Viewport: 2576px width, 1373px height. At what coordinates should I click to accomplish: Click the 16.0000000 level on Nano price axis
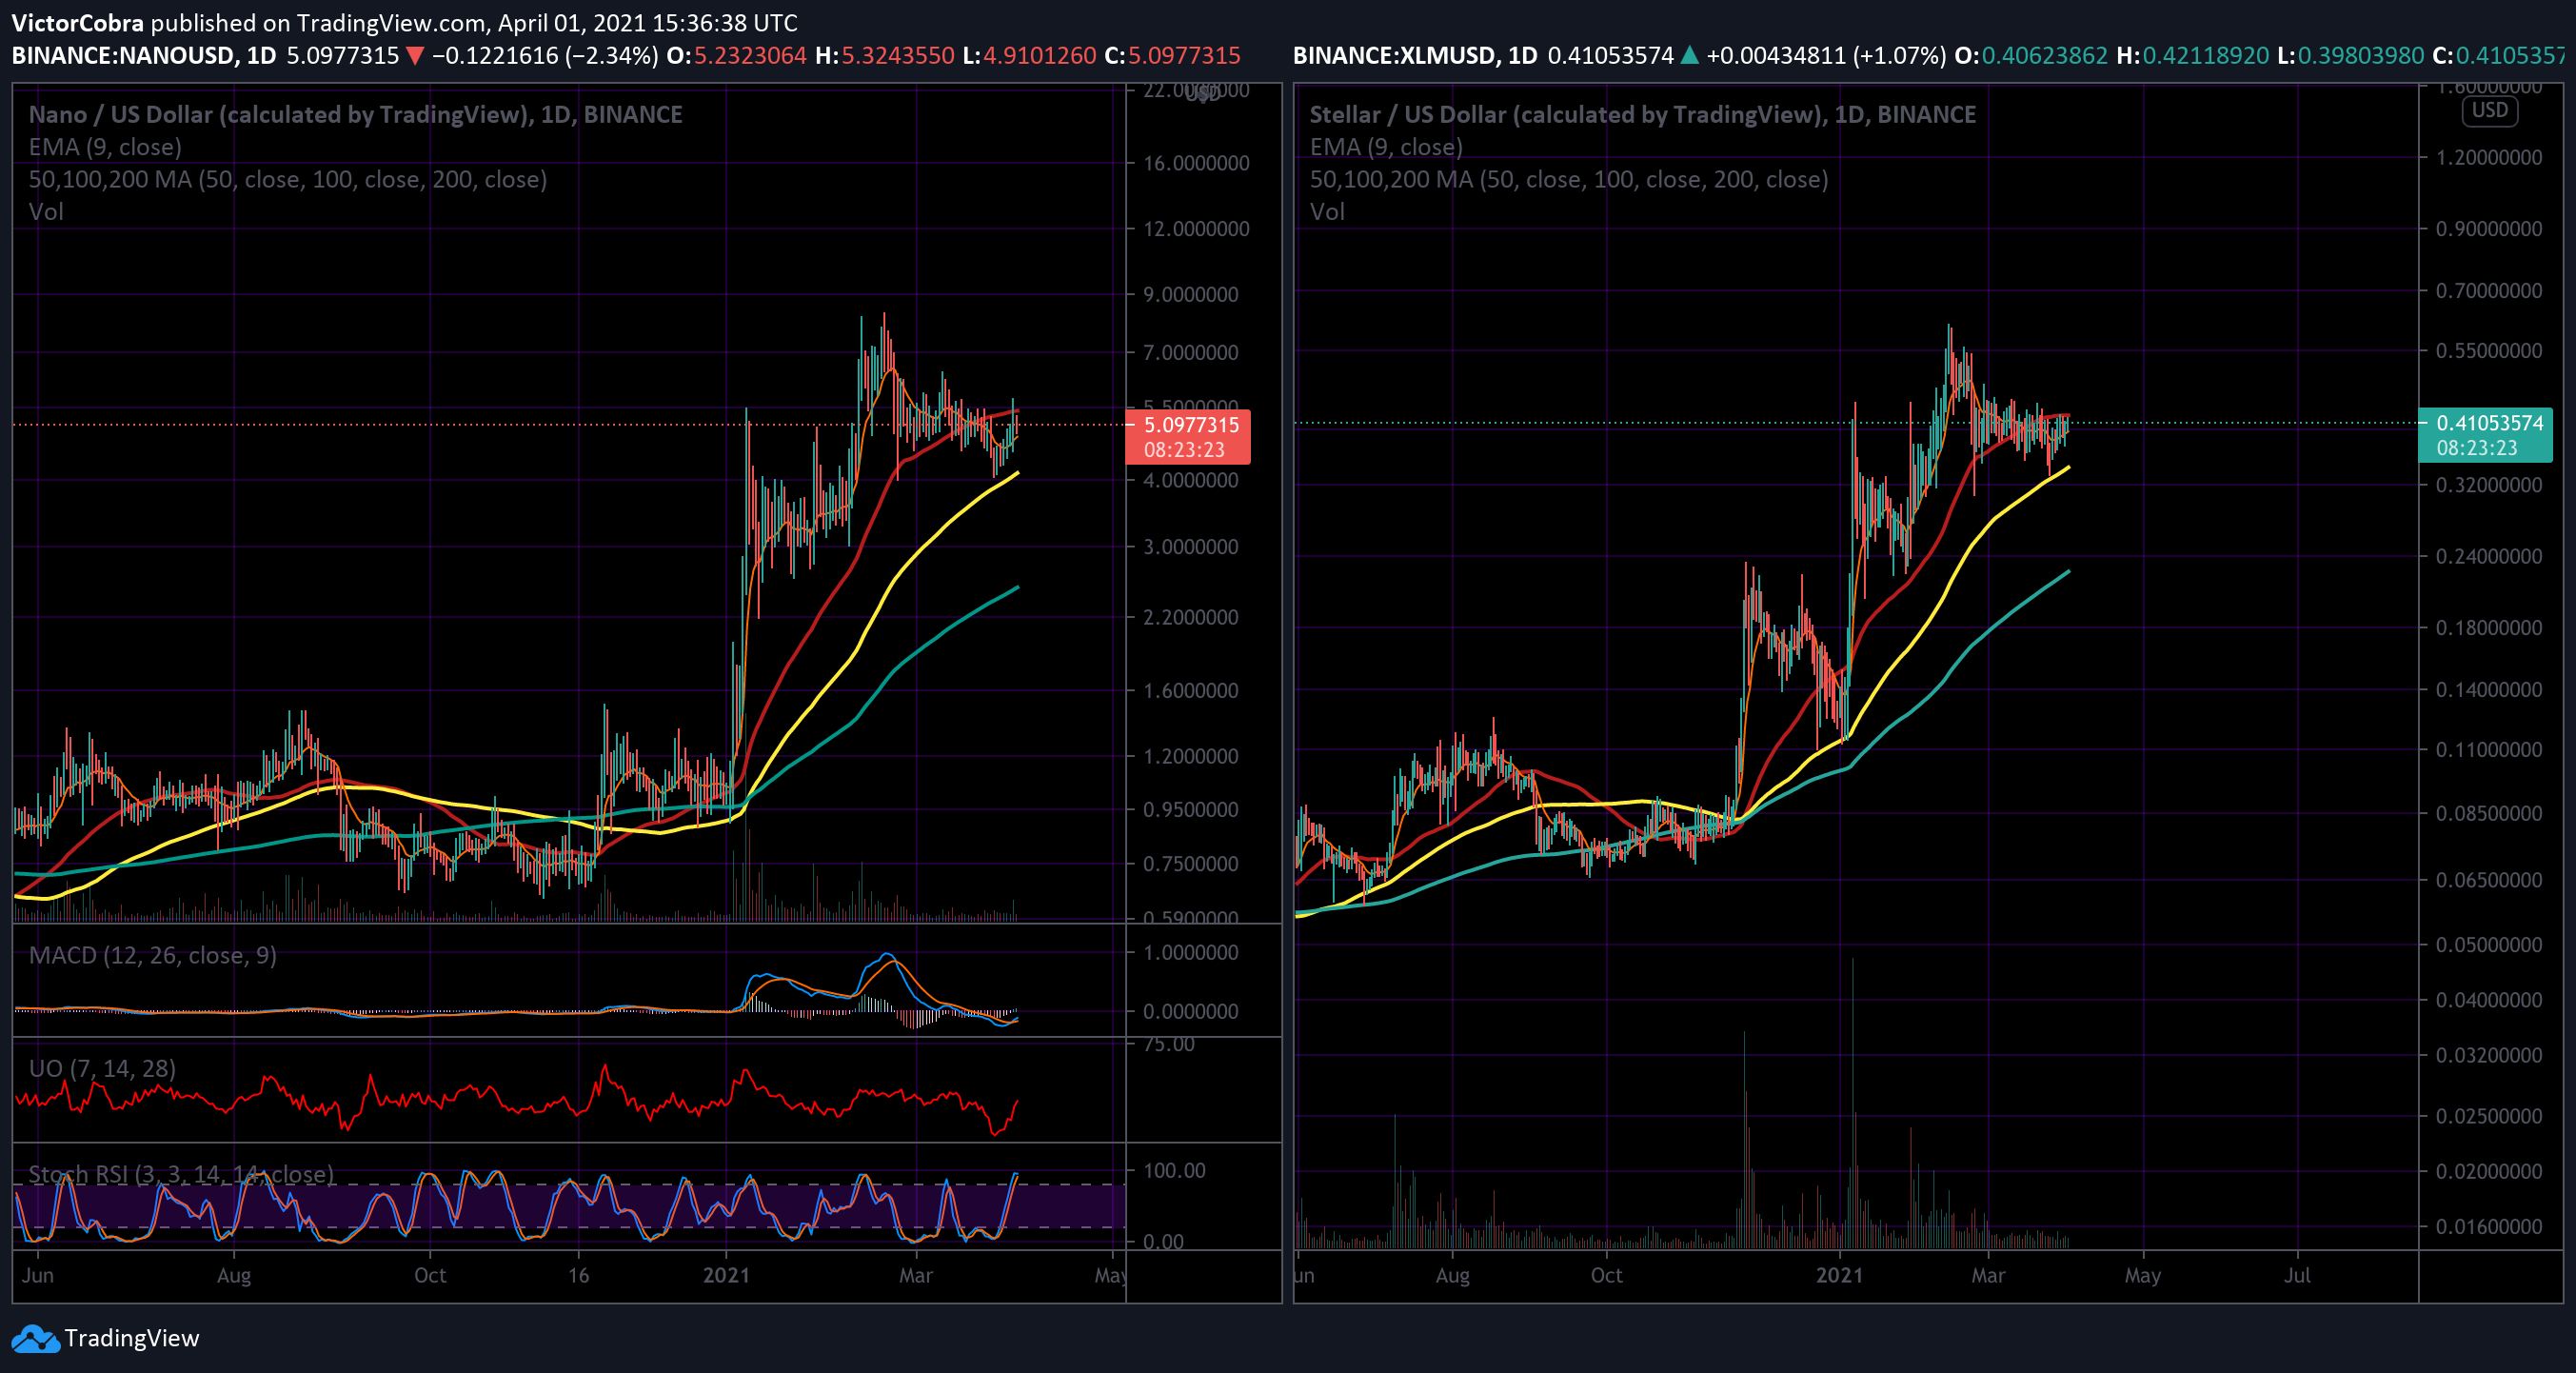(1197, 163)
